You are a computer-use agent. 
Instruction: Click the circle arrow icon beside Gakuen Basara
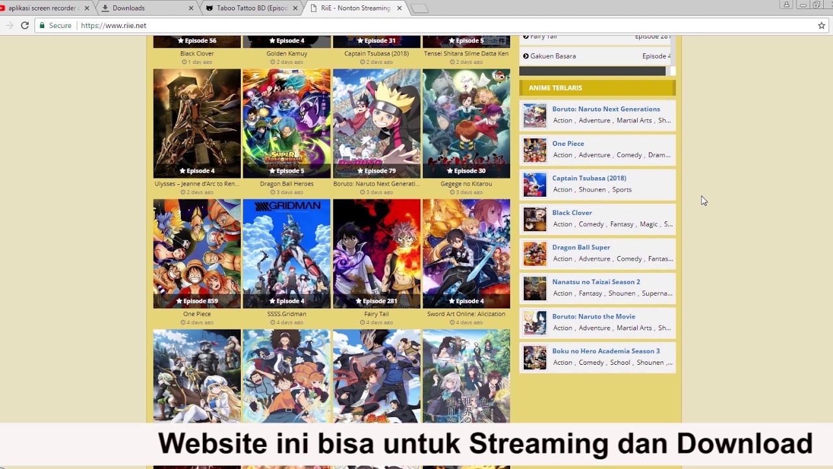coord(526,56)
